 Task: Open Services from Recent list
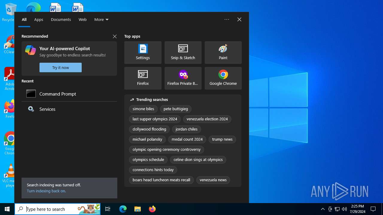click(69, 109)
